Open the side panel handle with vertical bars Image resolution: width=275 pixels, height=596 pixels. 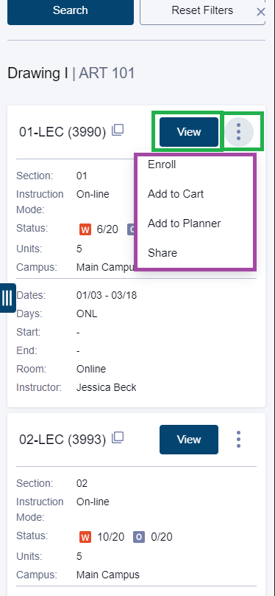point(7,298)
